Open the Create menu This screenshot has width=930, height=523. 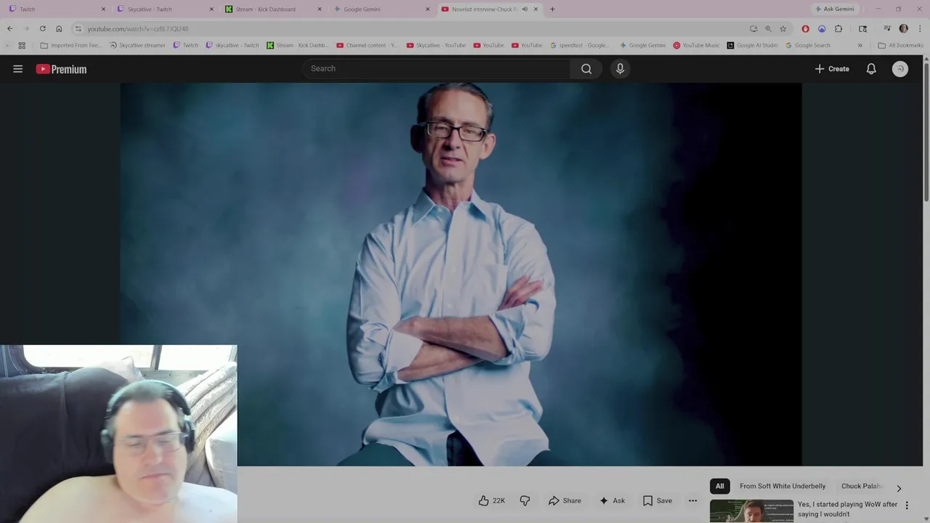point(832,69)
